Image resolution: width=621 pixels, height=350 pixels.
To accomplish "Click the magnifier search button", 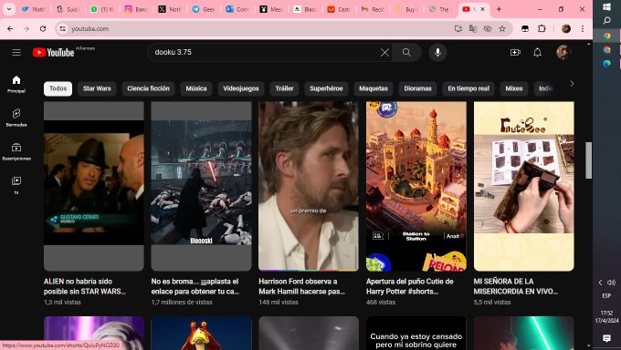I will (406, 52).
